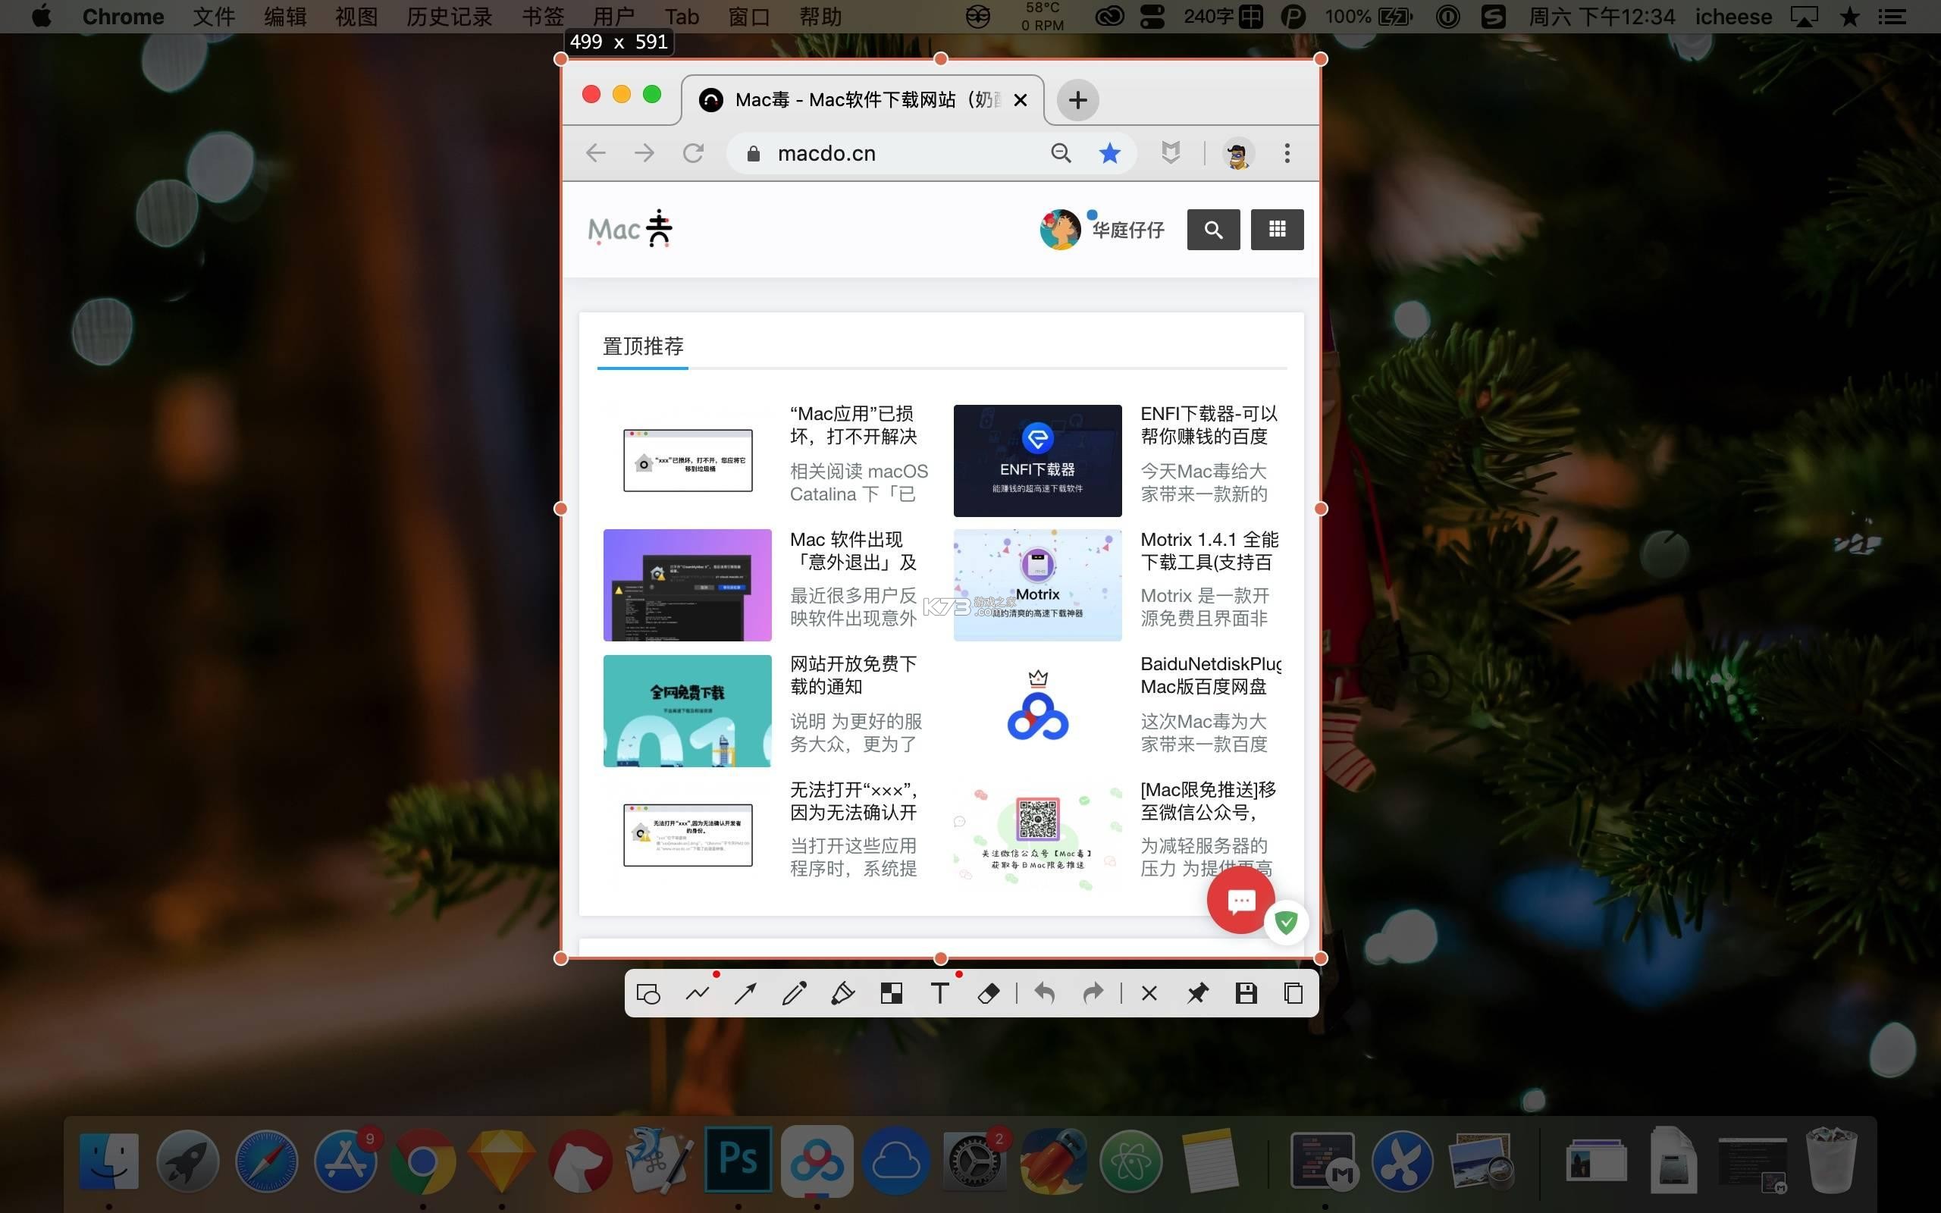This screenshot has height=1213, width=1941.
Task: Open the 书签 menu
Action: [x=543, y=17]
